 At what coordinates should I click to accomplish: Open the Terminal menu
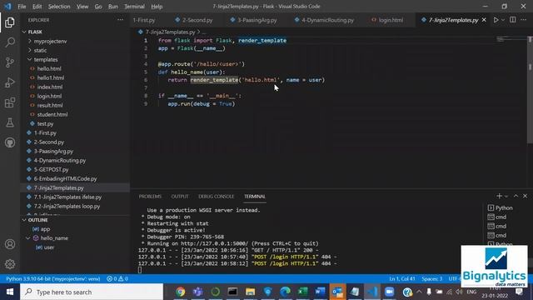point(134,7)
